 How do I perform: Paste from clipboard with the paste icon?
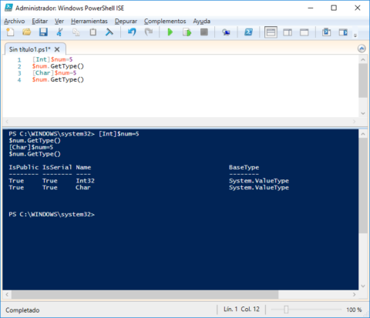pyautogui.click(x=92, y=32)
